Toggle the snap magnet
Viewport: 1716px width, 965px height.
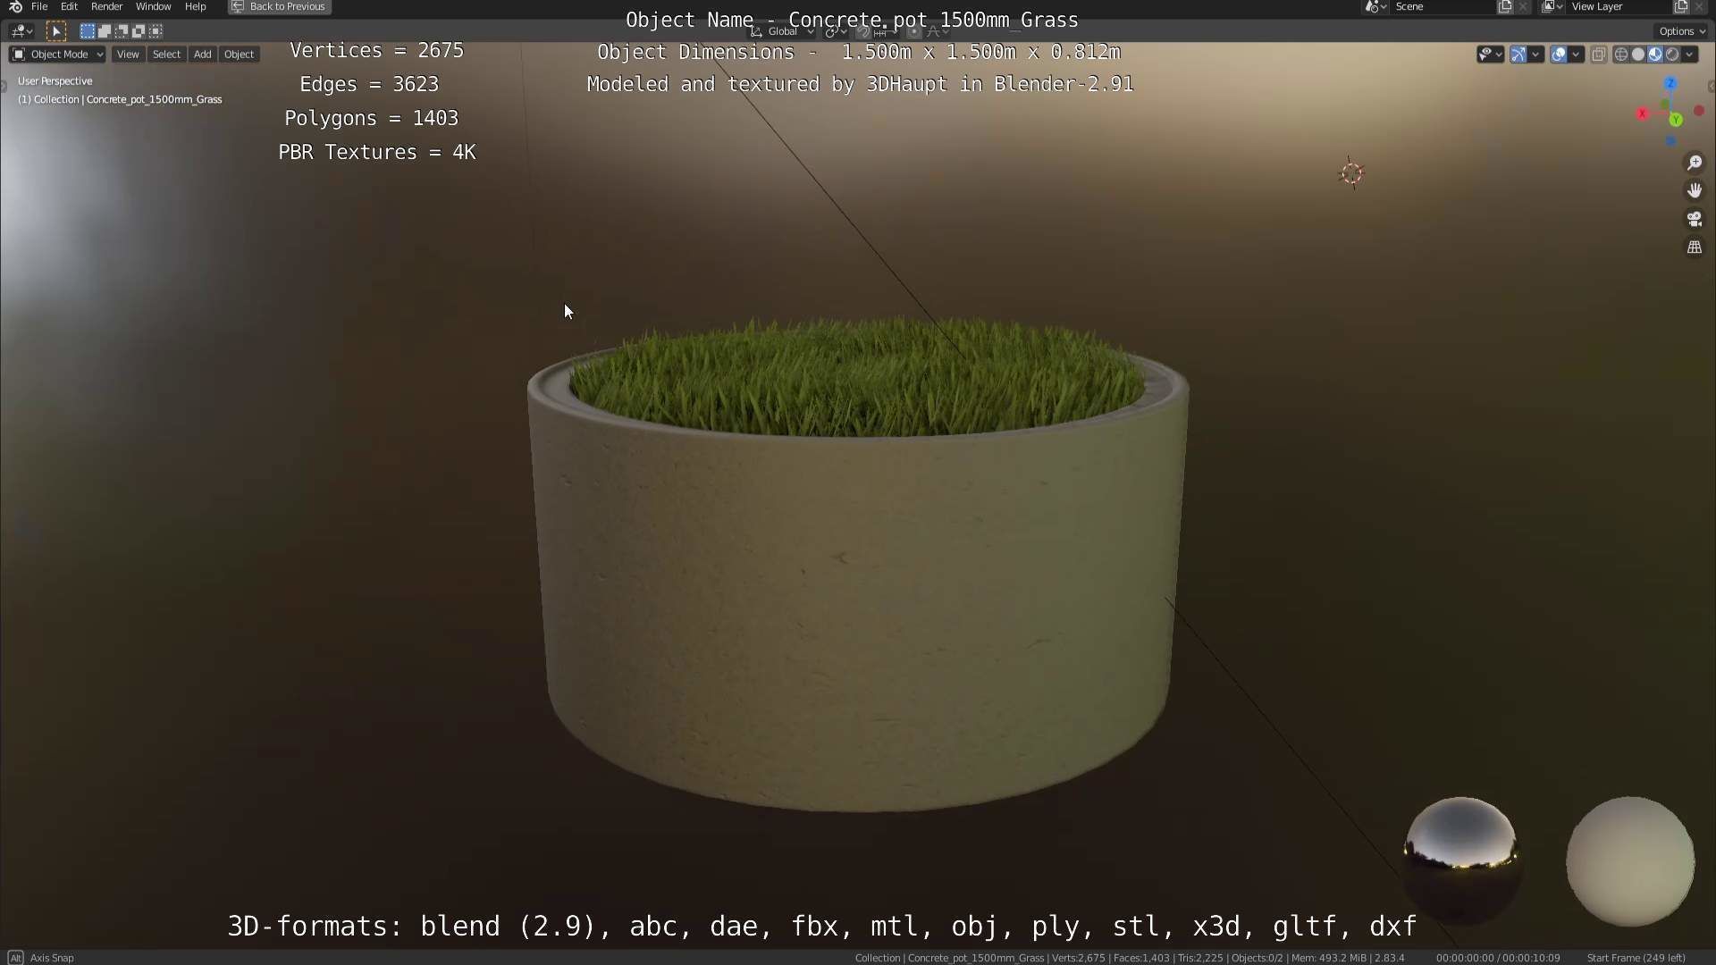point(862,31)
